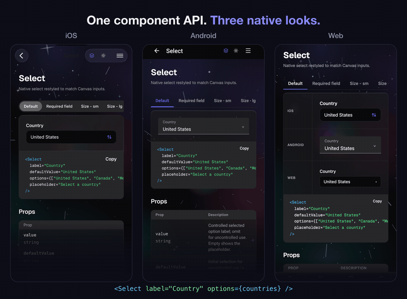This screenshot has width=407, height=299.
Task: Click the chevron in Web panel ANDROID-row select
Action: (375, 146)
